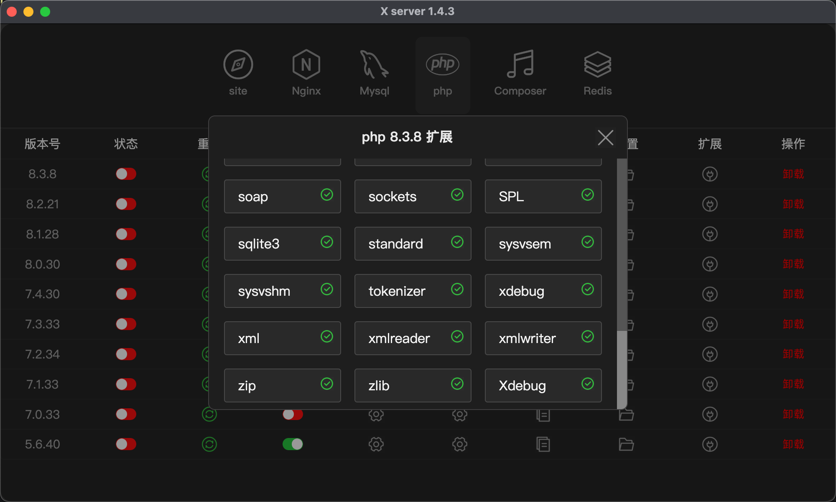The image size is (836, 502).
Task: Open extensions plug icon for PHP 8.1.28
Action: click(x=710, y=234)
